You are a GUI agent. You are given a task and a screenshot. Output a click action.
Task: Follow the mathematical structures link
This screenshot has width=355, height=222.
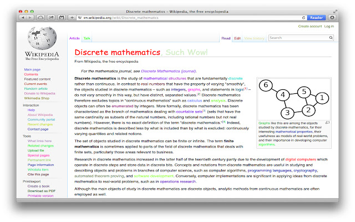tap(165, 78)
